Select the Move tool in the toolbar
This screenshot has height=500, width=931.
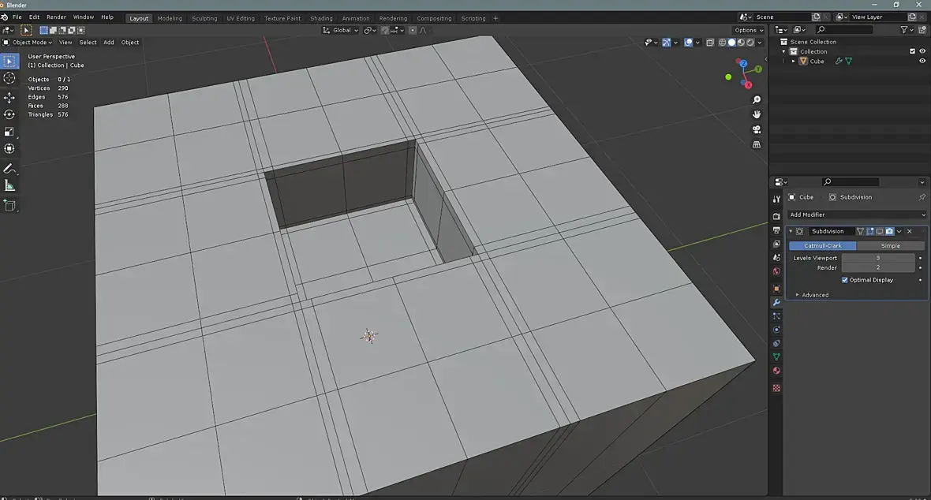[x=9, y=97]
